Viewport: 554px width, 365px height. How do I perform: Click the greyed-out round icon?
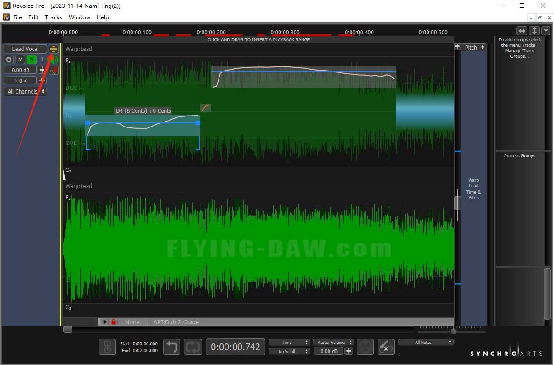[x=365, y=347]
